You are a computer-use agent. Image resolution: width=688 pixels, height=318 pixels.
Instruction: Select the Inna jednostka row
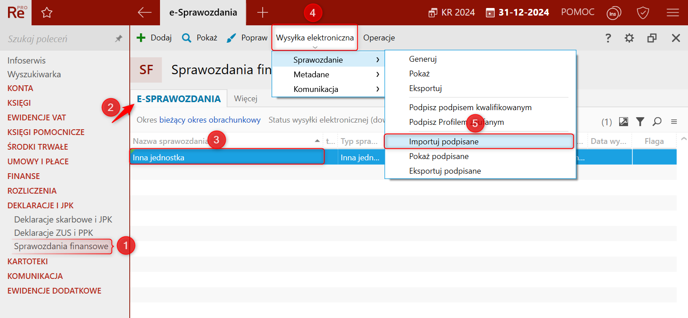click(x=404, y=157)
